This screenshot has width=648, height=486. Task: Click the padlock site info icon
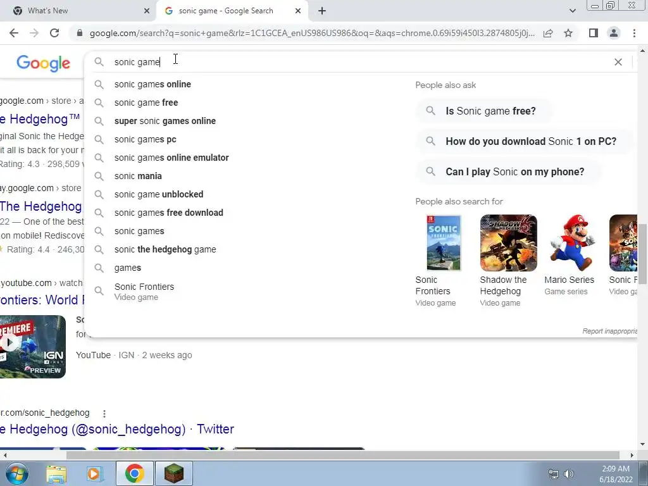click(80, 33)
